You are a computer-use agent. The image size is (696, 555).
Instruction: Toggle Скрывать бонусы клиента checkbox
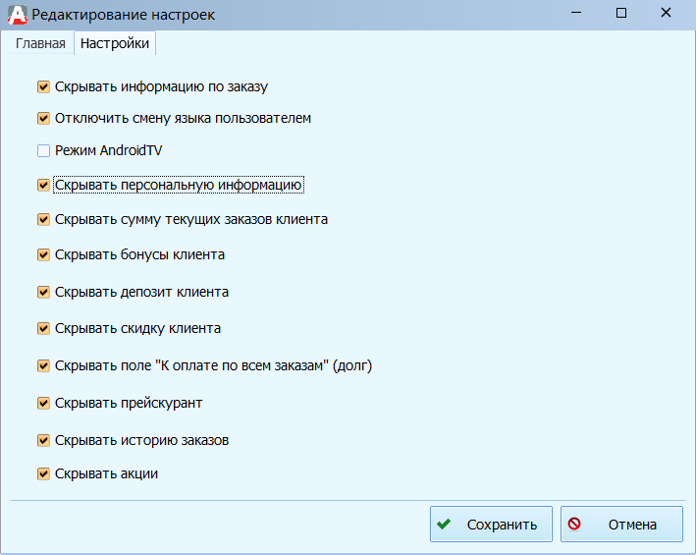click(x=43, y=254)
